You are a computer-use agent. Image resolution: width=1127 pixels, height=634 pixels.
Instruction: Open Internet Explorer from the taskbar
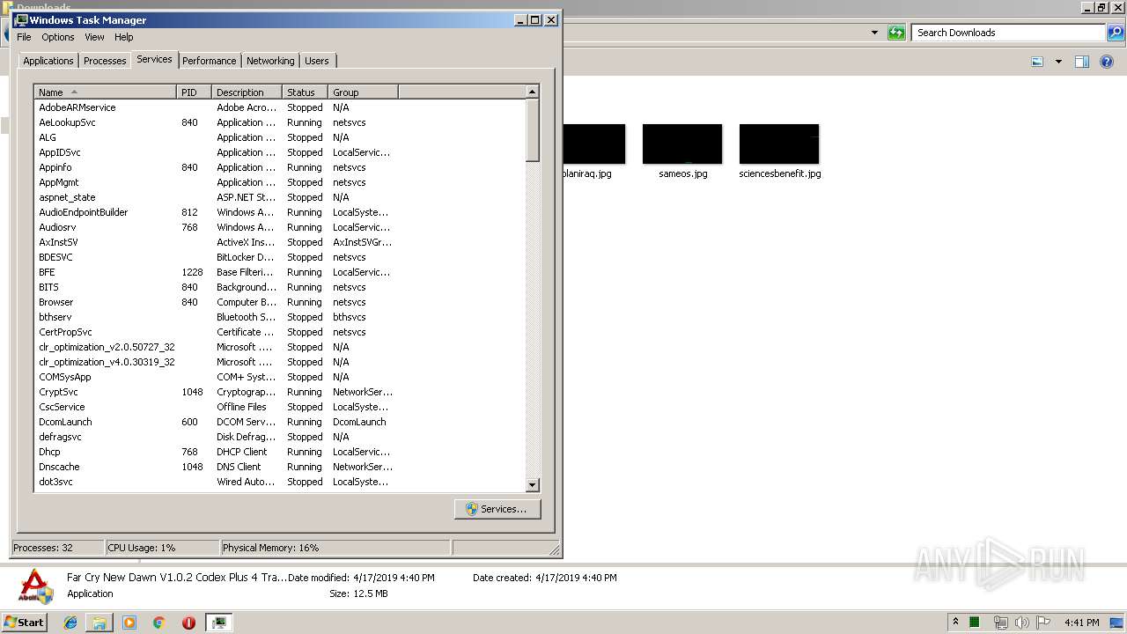70,623
